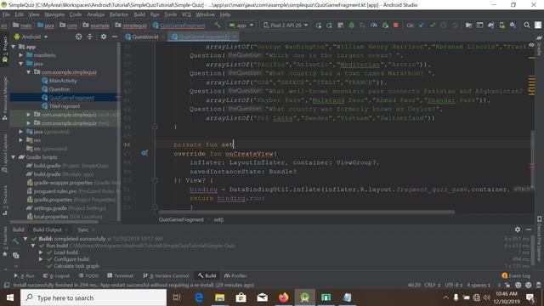
Task: Click the override gutter icon beside onCreateView
Action: [x=144, y=153]
